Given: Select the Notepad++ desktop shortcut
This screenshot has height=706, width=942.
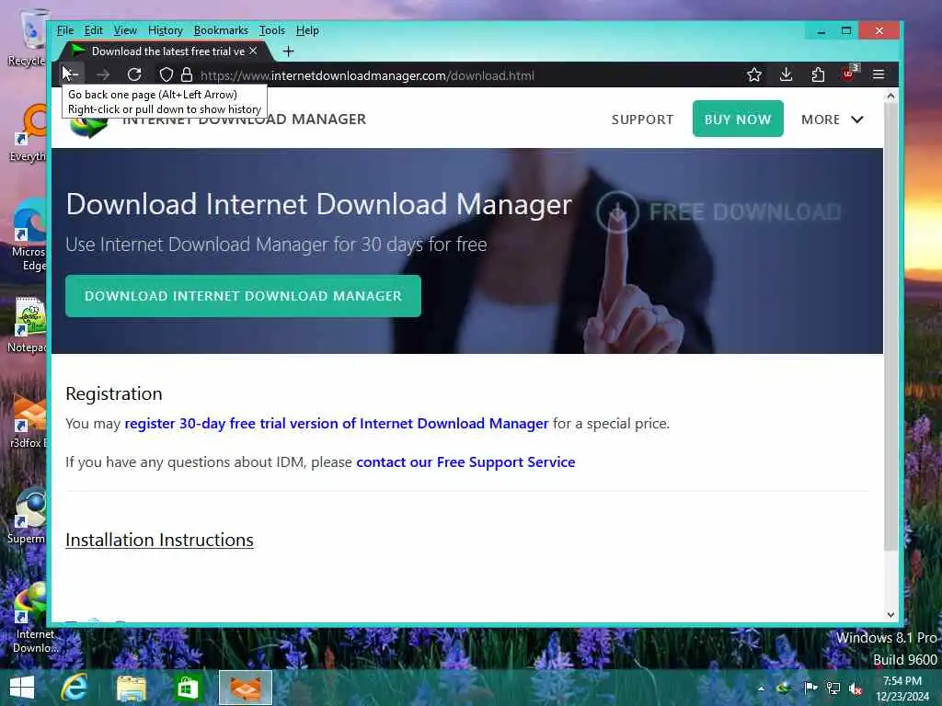Looking at the screenshot, I should pos(29,325).
